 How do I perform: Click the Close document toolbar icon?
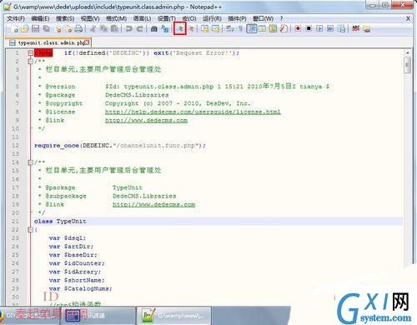pyautogui.click(x=58, y=29)
